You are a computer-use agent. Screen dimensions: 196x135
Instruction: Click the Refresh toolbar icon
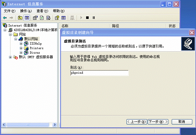(x=42, y=18)
